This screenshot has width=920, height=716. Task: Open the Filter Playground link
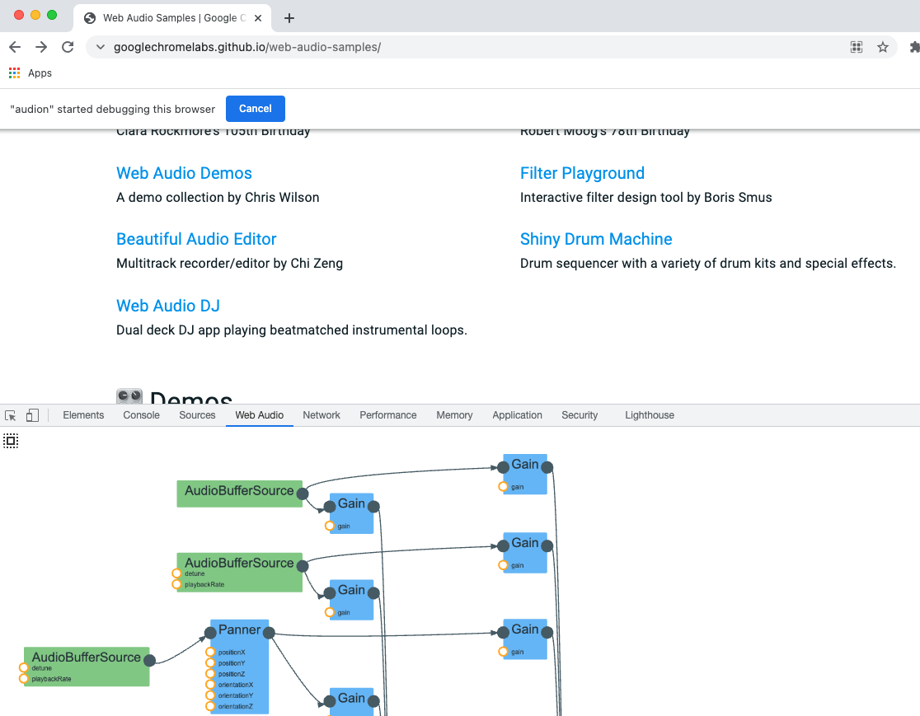(582, 173)
